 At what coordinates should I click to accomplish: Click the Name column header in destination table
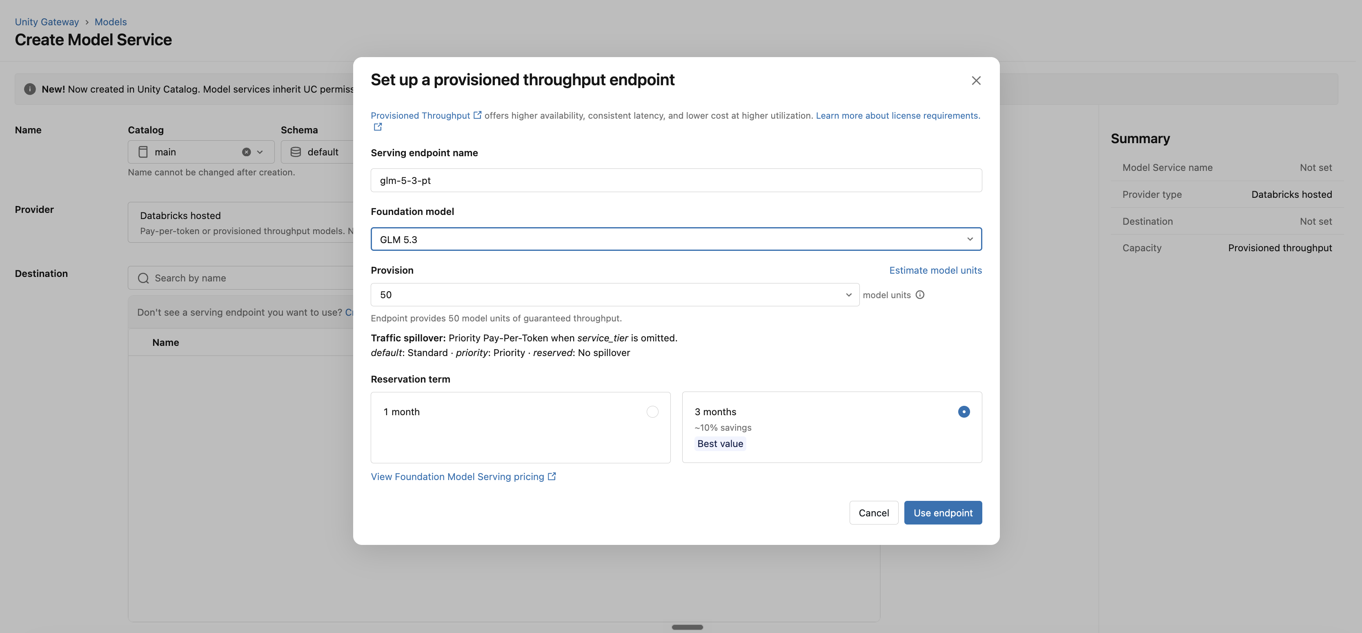click(165, 342)
